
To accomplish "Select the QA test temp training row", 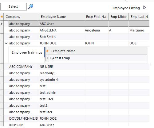I will coord(98,58).
